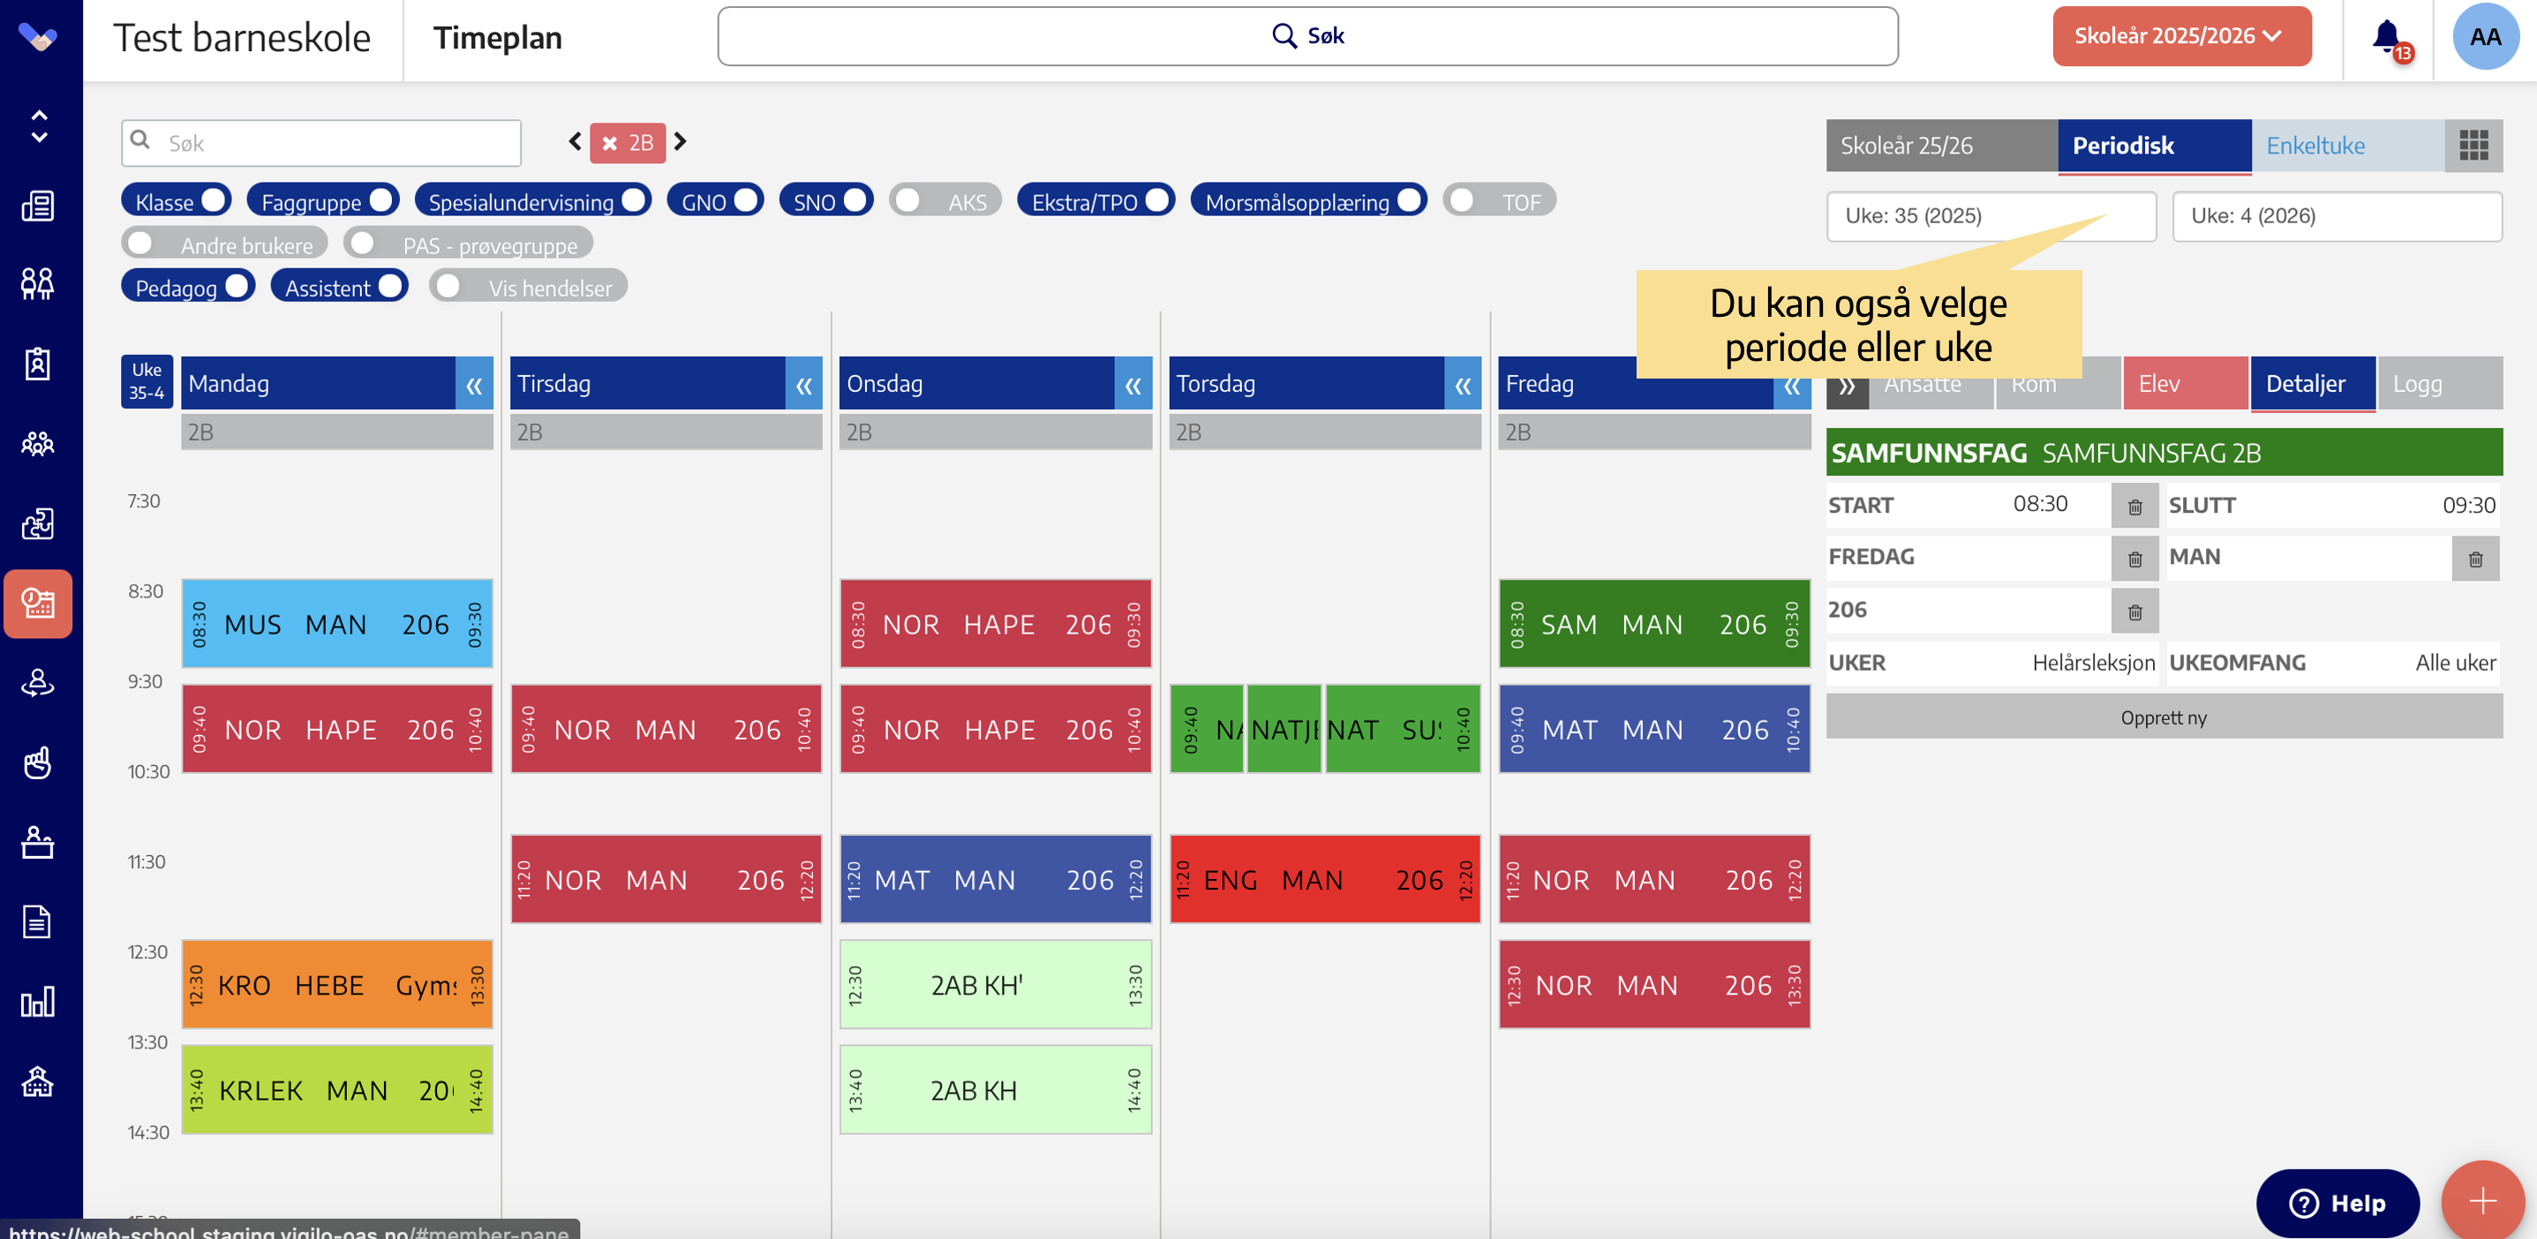The width and height of the screenshot is (2537, 1239).
Task: Open the document sidebar icon
Action: click(37, 922)
